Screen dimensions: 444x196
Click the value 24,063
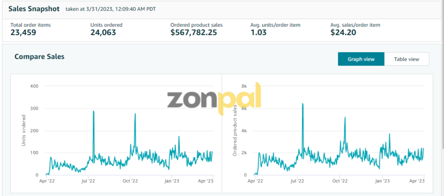click(x=103, y=32)
